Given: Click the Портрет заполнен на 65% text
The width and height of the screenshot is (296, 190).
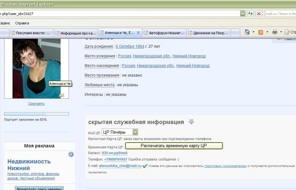Looking at the screenshot, I should (x=25, y=120).
